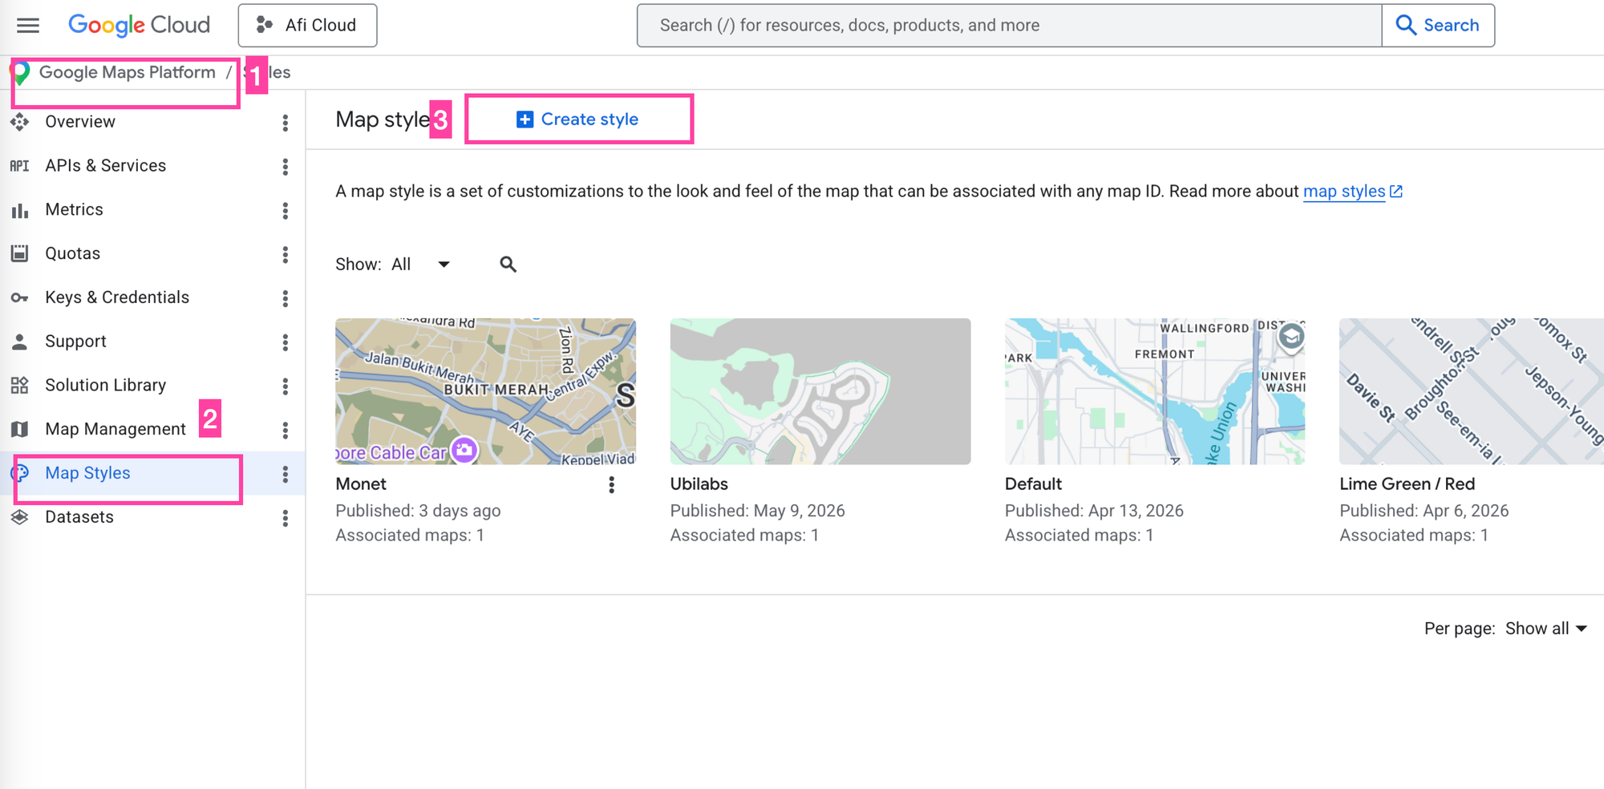
Task: Open the Default map style thumbnail
Action: click(1155, 391)
